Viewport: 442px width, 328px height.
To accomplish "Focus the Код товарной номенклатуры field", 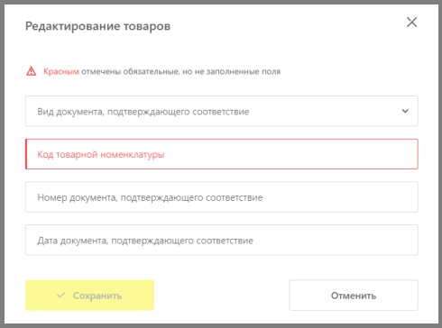I will click(x=222, y=154).
